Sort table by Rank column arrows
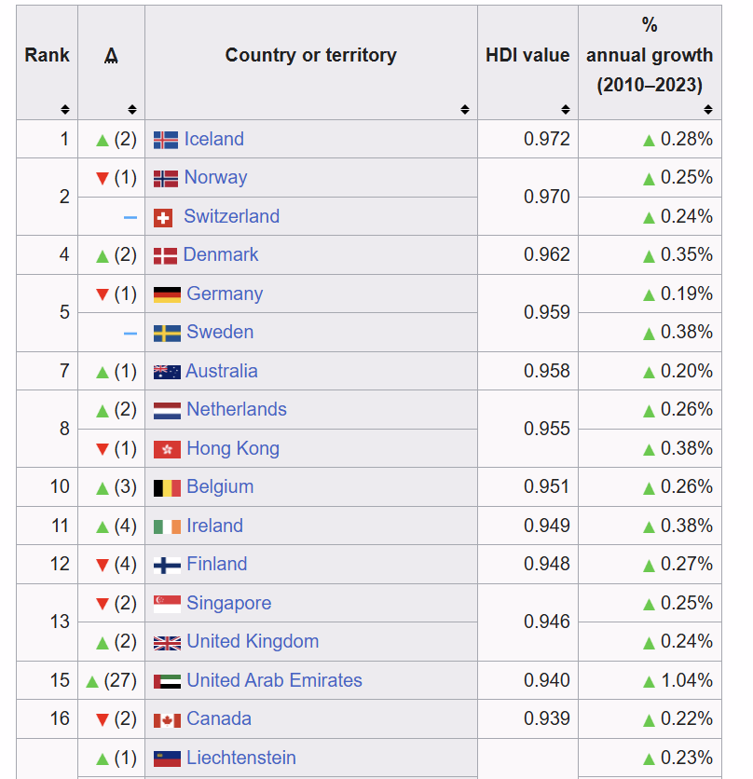 tap(65, 109)
